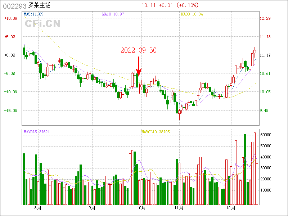Click the red arrow marking 2022-09-30

click(x=139, y=66)
